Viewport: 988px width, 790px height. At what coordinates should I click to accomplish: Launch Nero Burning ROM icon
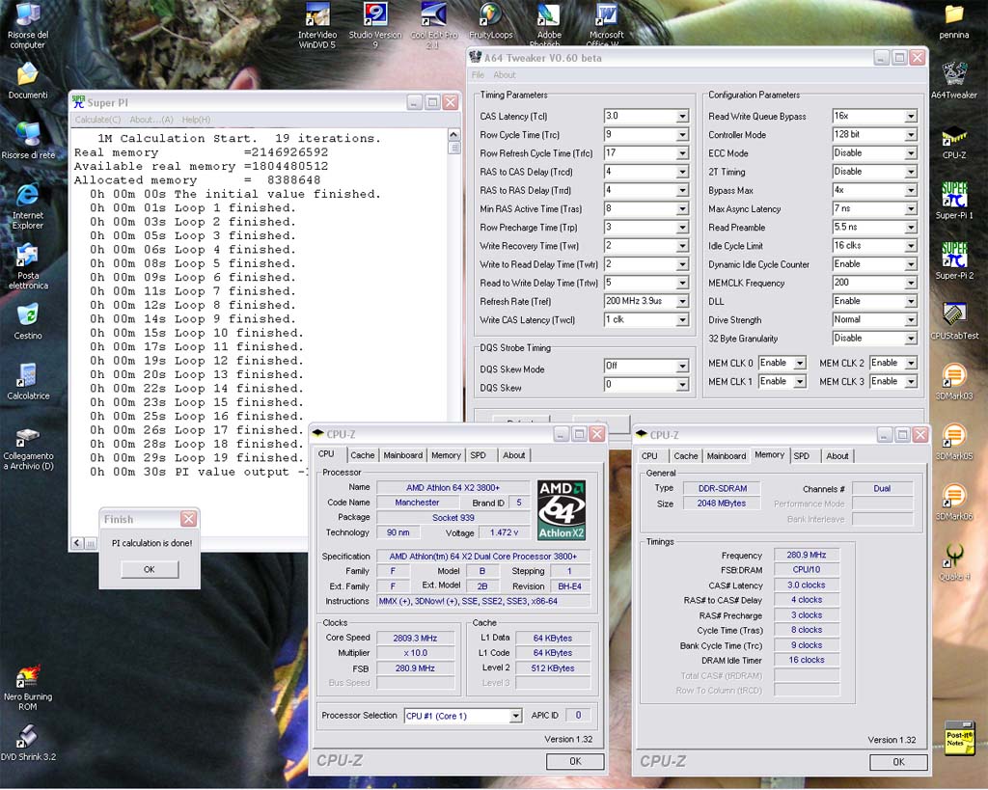click(x=28, y=688)
